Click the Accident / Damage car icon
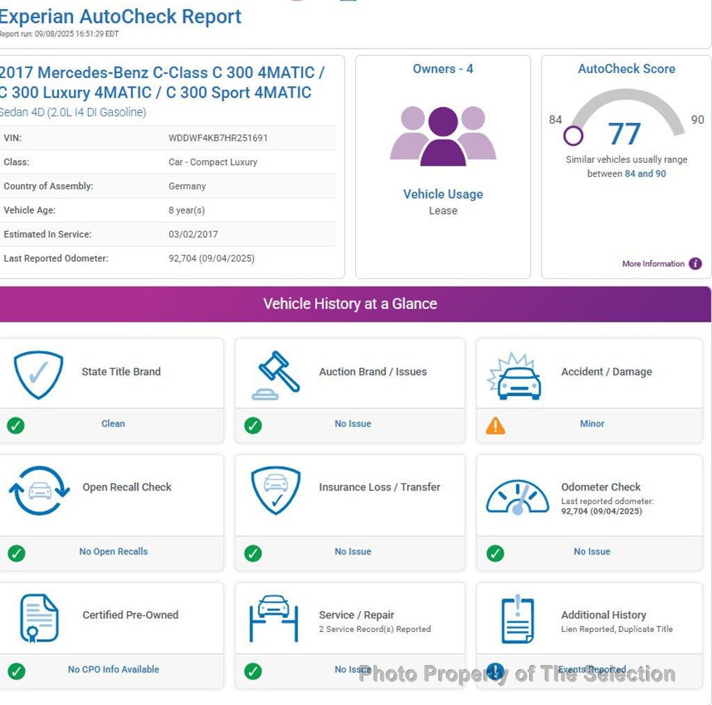The height and width of the screenshot is (705, 712). (515, 376)
